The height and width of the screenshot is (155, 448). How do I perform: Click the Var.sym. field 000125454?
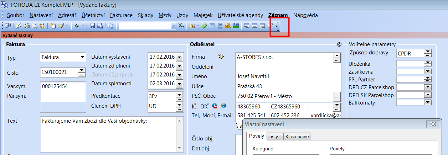[63, 86]
